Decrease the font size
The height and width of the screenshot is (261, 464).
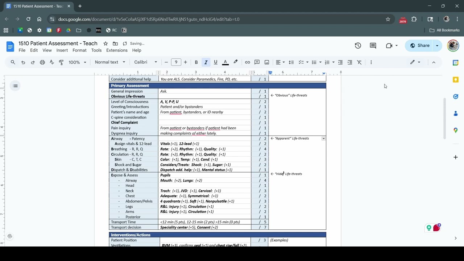[166, 62]
